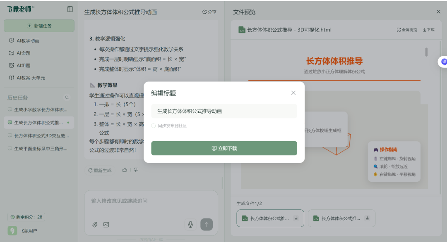Attach a file using the paperclip icon

[x=95, y=225]
